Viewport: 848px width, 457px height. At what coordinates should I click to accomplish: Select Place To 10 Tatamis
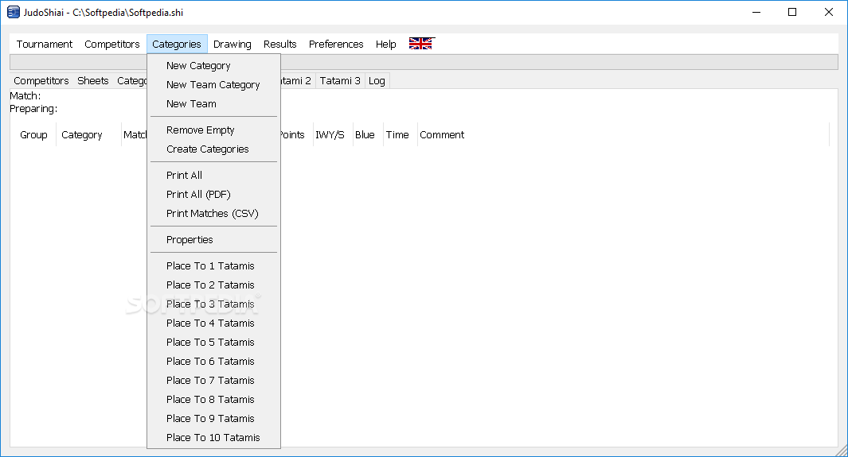213,438
